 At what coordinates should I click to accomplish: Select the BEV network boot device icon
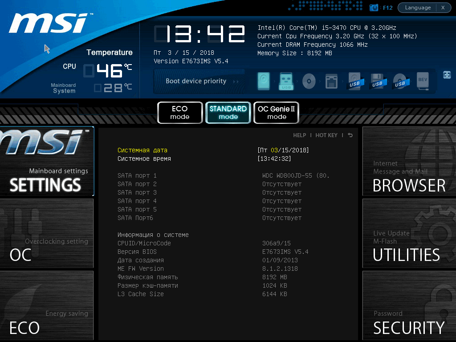[x=423, y=81]
